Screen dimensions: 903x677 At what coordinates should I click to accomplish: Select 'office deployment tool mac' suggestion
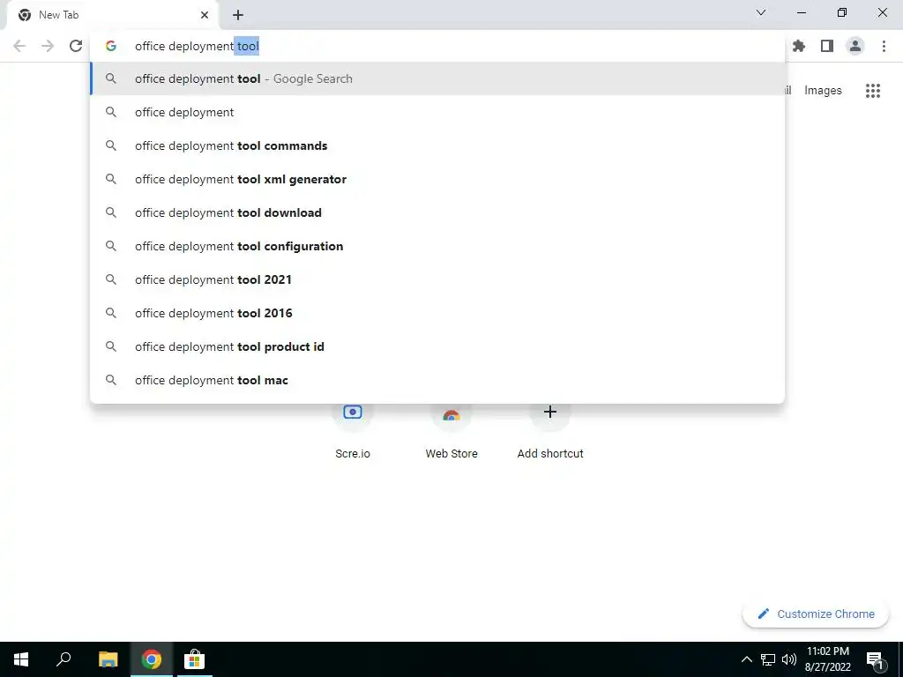(437, 380)
